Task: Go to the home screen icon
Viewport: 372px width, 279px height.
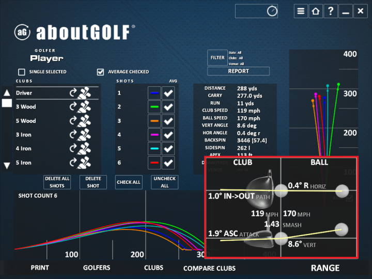Action: click(x=316, y=11)
